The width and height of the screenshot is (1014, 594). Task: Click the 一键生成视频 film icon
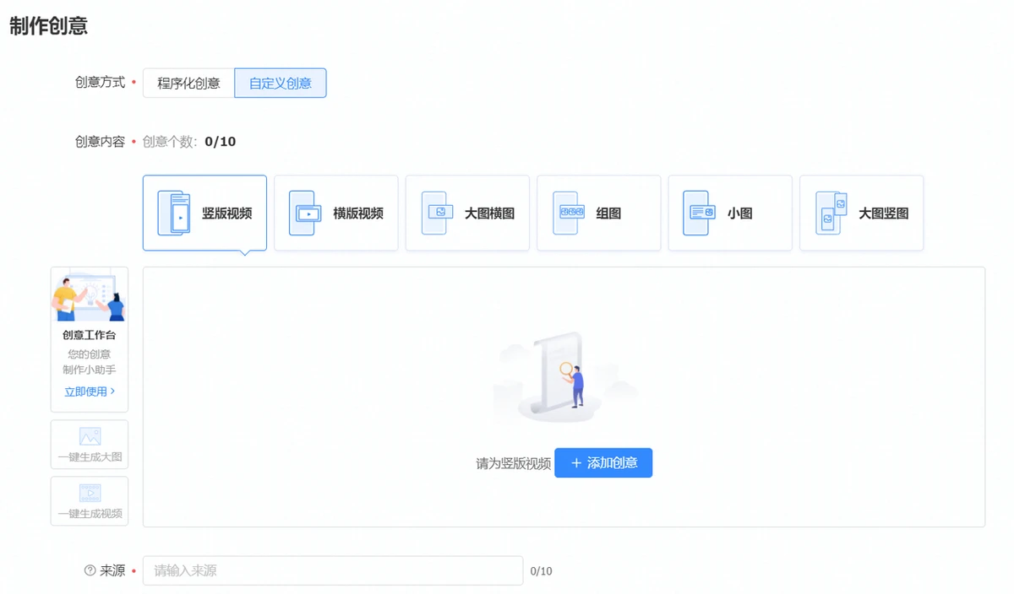pyautogui.click(x=90, y=493)
